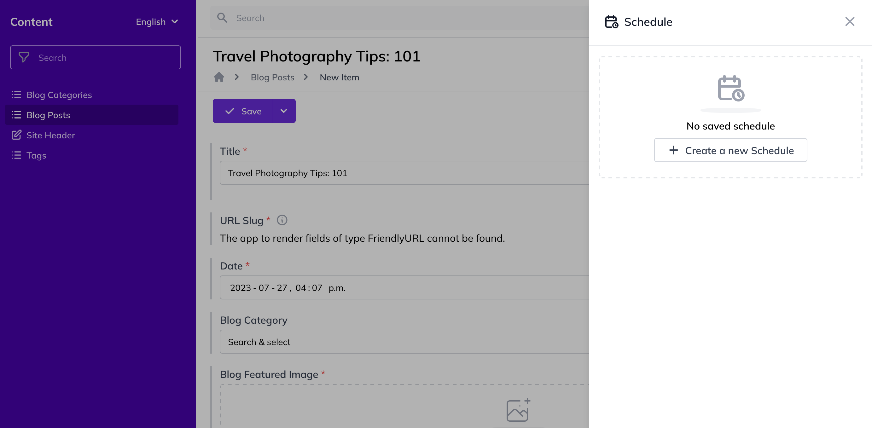The width and height of the screenshot is (872, 428).
Task: Click the Site Header edit icon
Action: pyautogui.click(x=16, y=135)
